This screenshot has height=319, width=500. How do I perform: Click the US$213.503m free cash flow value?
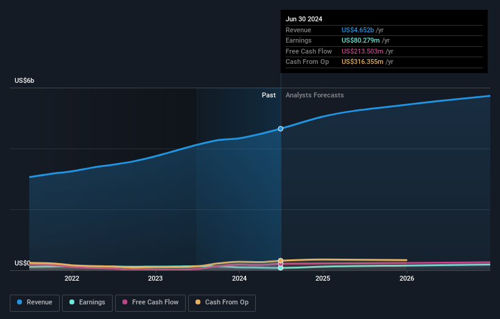[362, 51]
